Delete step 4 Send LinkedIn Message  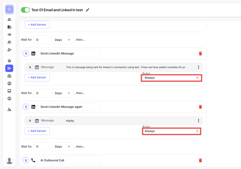click(x=200, y=54)
